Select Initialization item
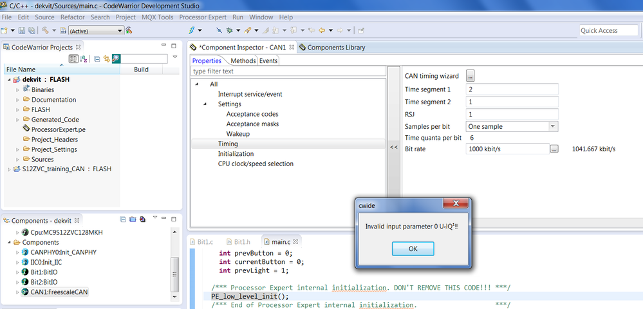 [x=236, y=154]
